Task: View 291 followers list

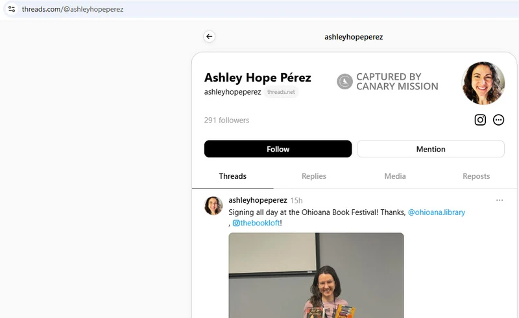Action: [226, 120]
